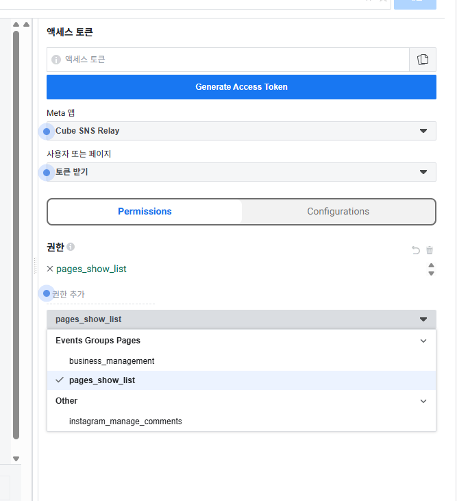The height and width of the screenshot is (501, 457).
Task: Click the permission list down arrow stepper
Action: (x=431, y=273)
